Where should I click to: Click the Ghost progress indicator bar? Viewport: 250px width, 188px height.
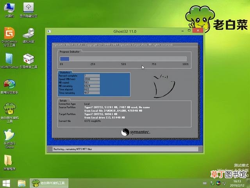coord(123,59)
